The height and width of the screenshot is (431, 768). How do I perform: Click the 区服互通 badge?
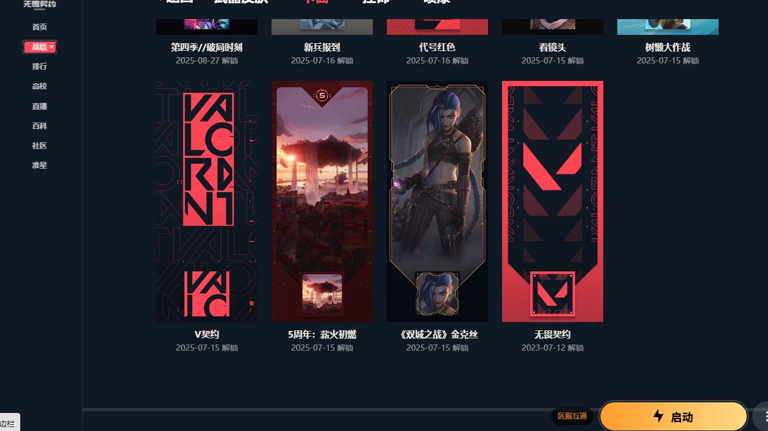572,416
